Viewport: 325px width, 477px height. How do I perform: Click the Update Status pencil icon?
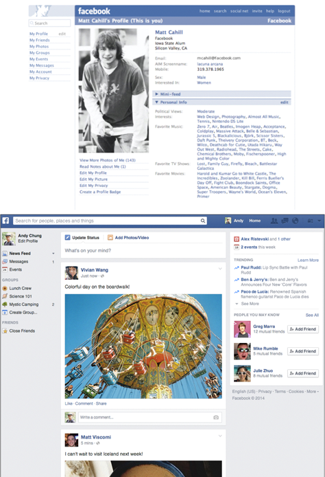(67, 238)
